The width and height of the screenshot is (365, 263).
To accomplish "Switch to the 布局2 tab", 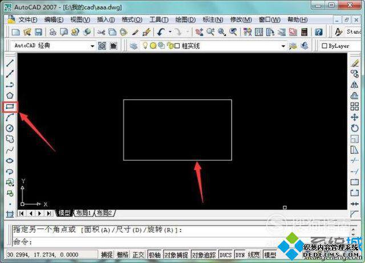I will [104, 213].
